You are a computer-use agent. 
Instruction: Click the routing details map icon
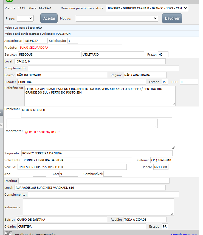(x=9, y=234)
